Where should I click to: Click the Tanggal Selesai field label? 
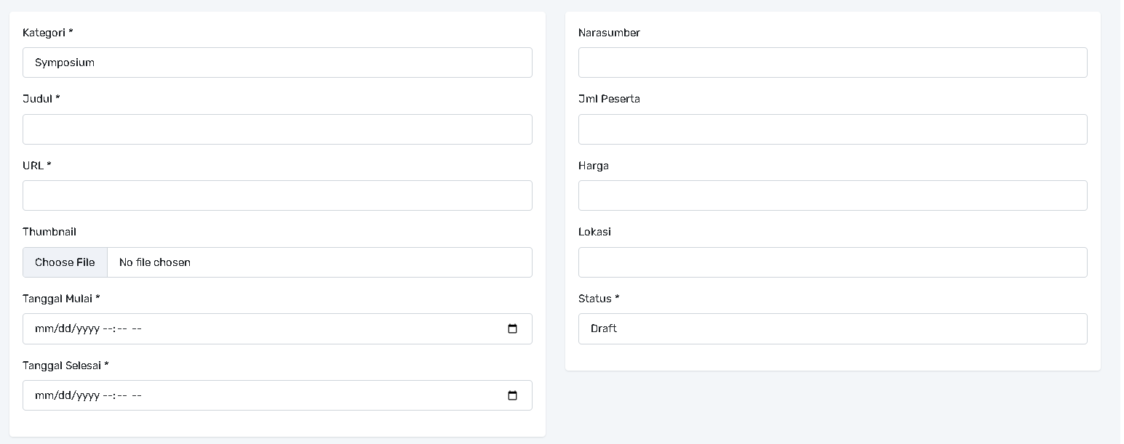tap(65, 366)
